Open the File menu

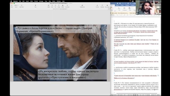(20, 1)
